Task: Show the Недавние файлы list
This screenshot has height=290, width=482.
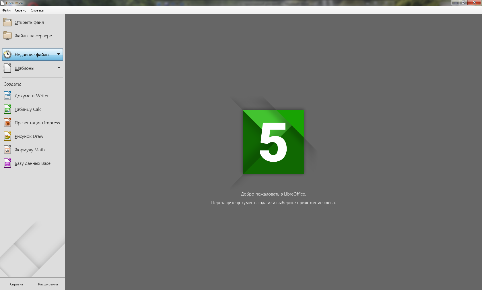Action: coord(32,55)
